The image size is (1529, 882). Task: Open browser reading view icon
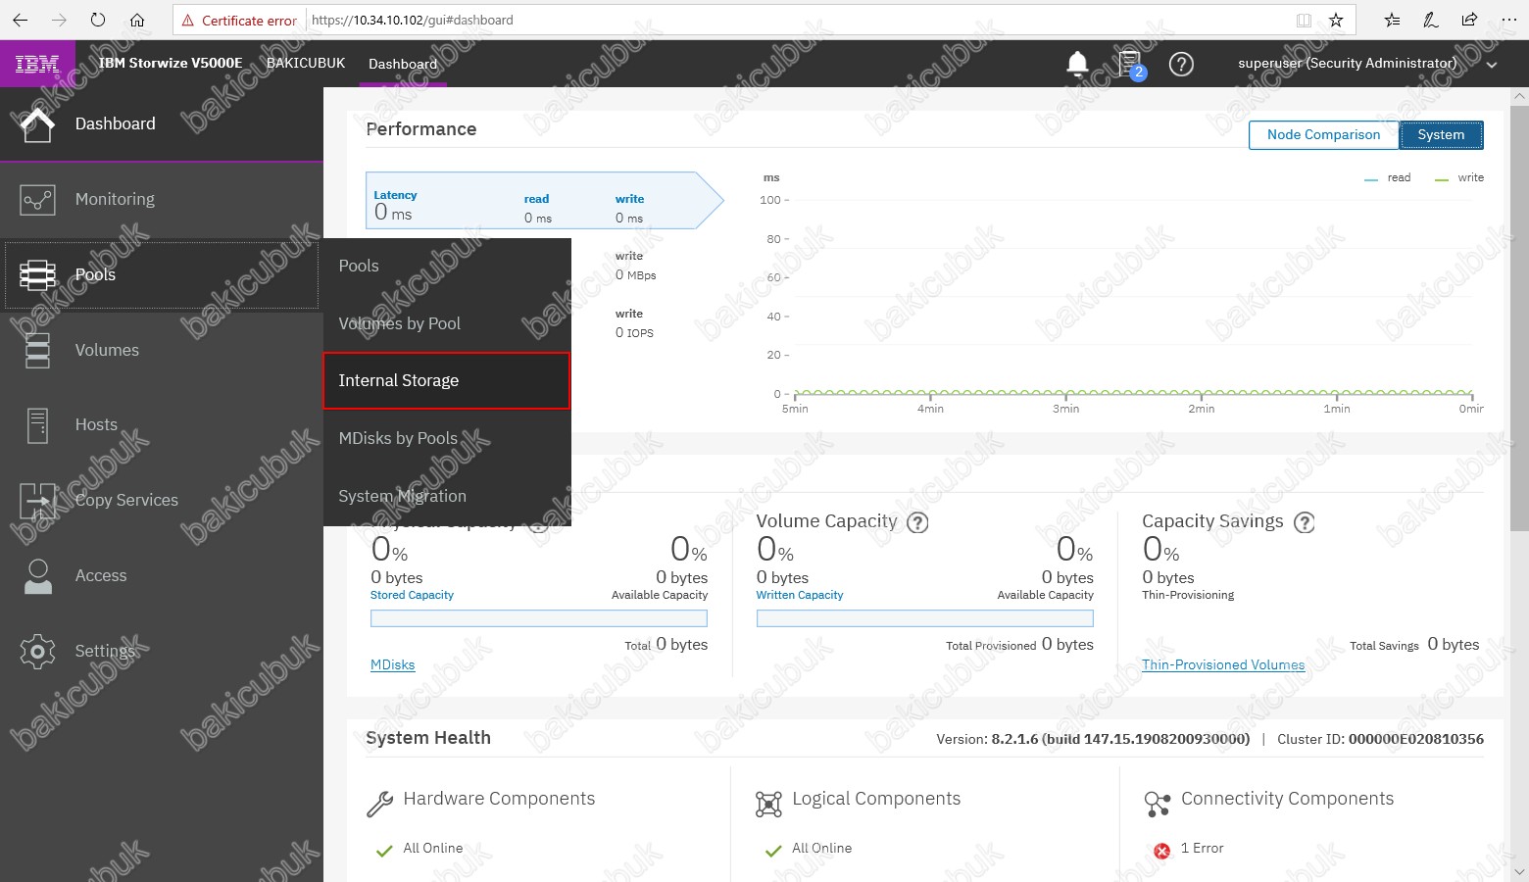1304,20
